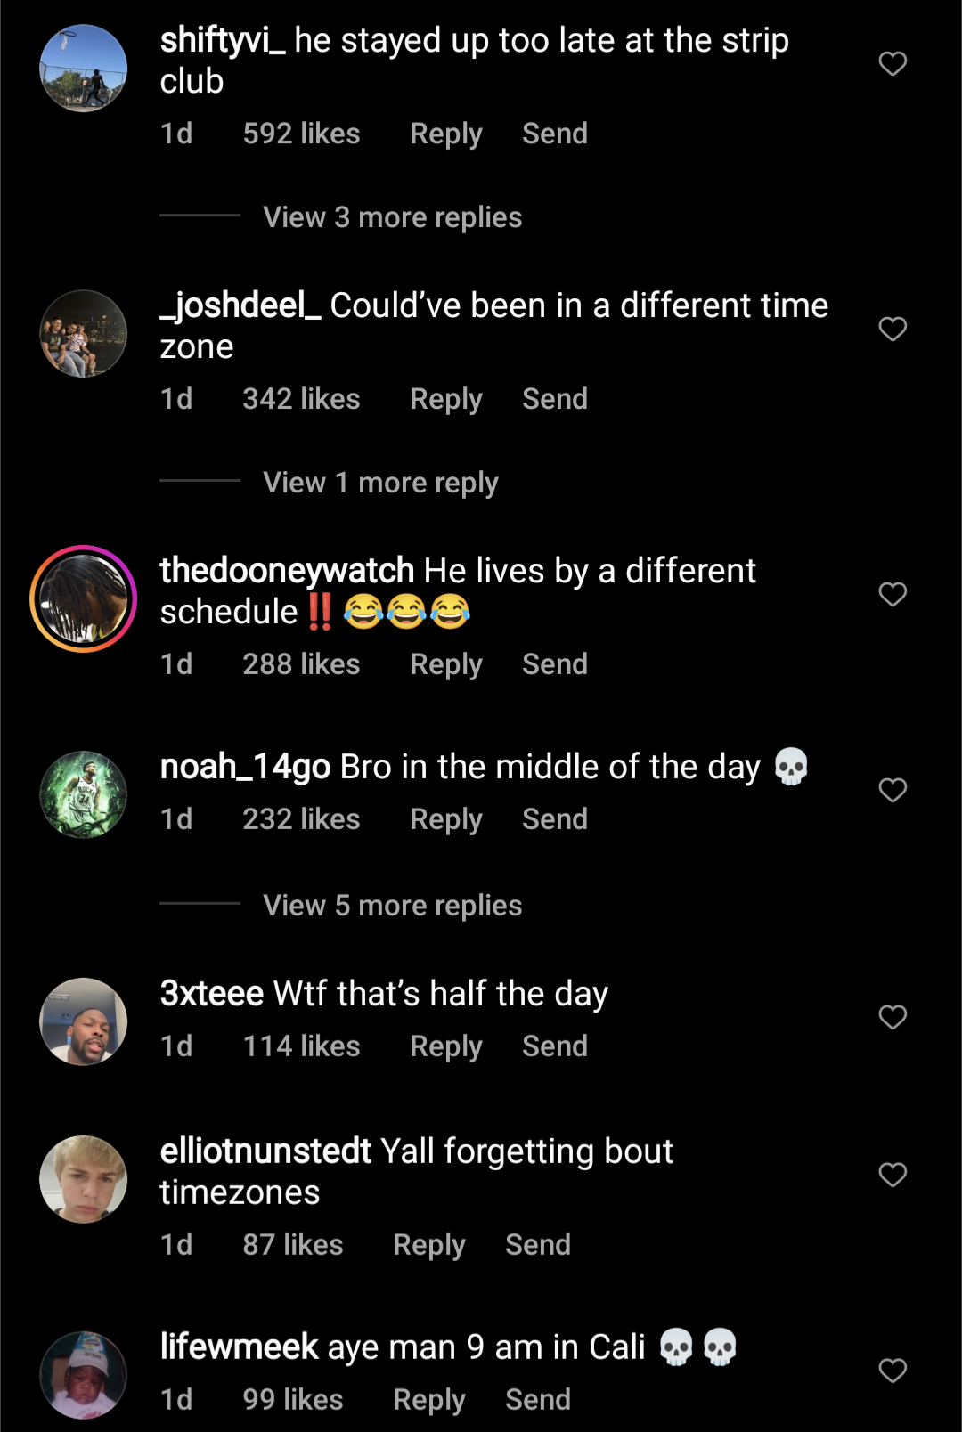Viewport: 962px width, 1432px height.
Task: Like 3xteee's half the day comment
Action: click(x=893, y=1017)
